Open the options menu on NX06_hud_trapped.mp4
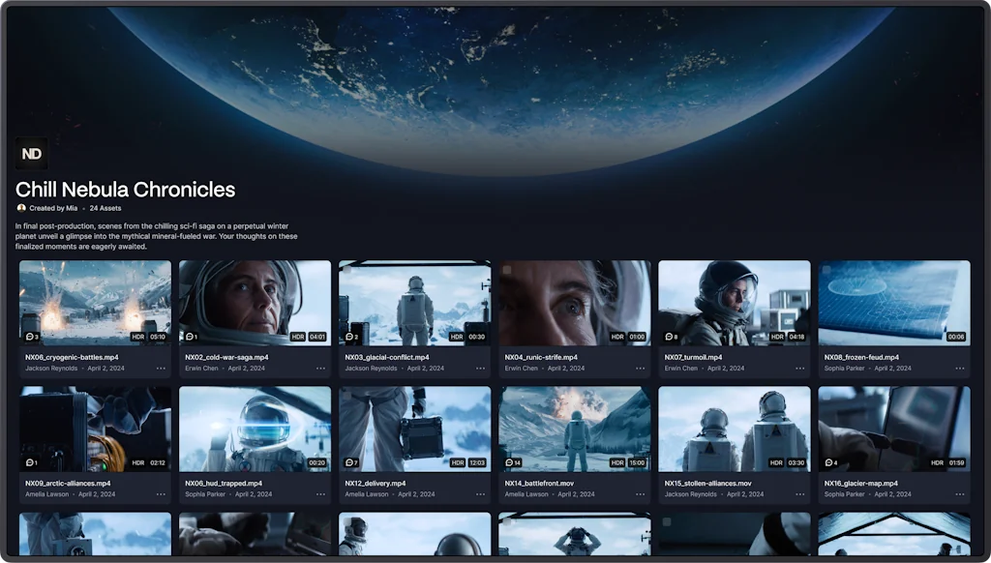The height and width of the screenshot is (563, 991). 320,494
